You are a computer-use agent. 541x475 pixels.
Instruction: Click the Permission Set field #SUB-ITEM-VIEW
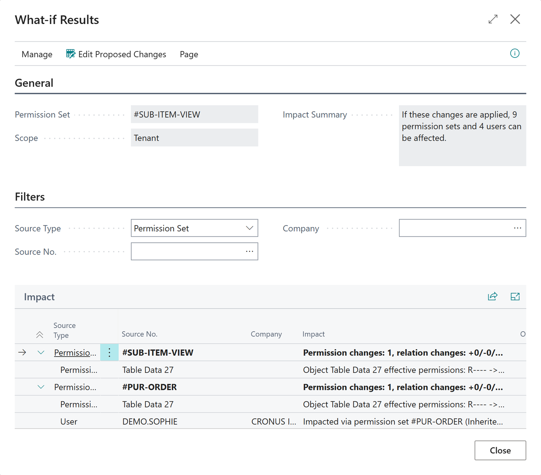[x=194, y=114]
